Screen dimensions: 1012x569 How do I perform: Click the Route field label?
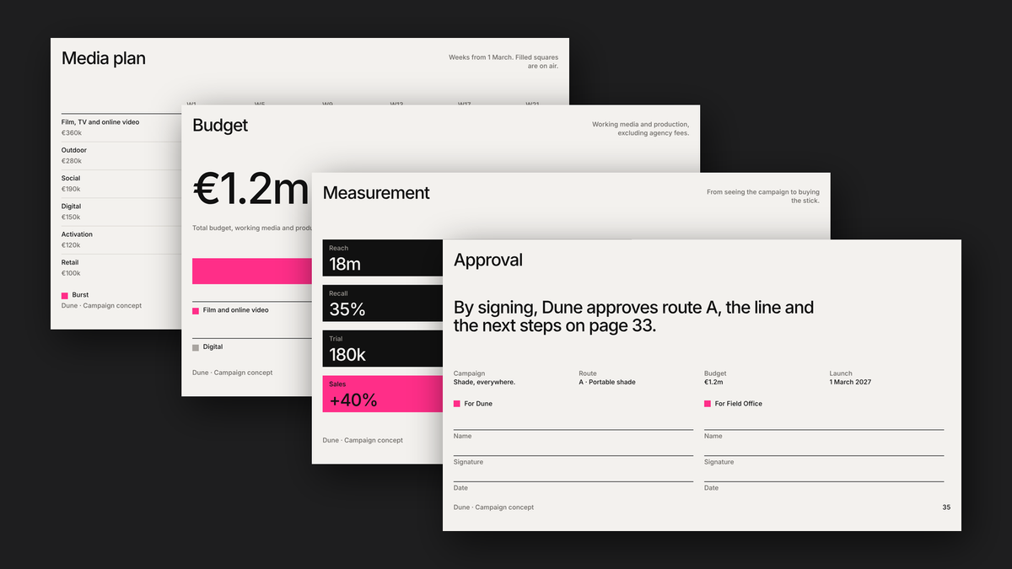[588, 373]
